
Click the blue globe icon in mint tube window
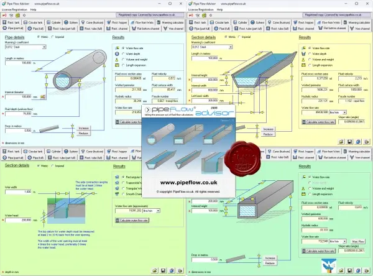(x=358, y=270)
